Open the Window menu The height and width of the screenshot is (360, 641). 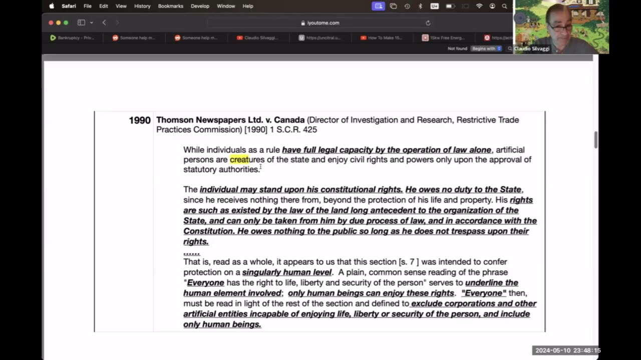226,6
